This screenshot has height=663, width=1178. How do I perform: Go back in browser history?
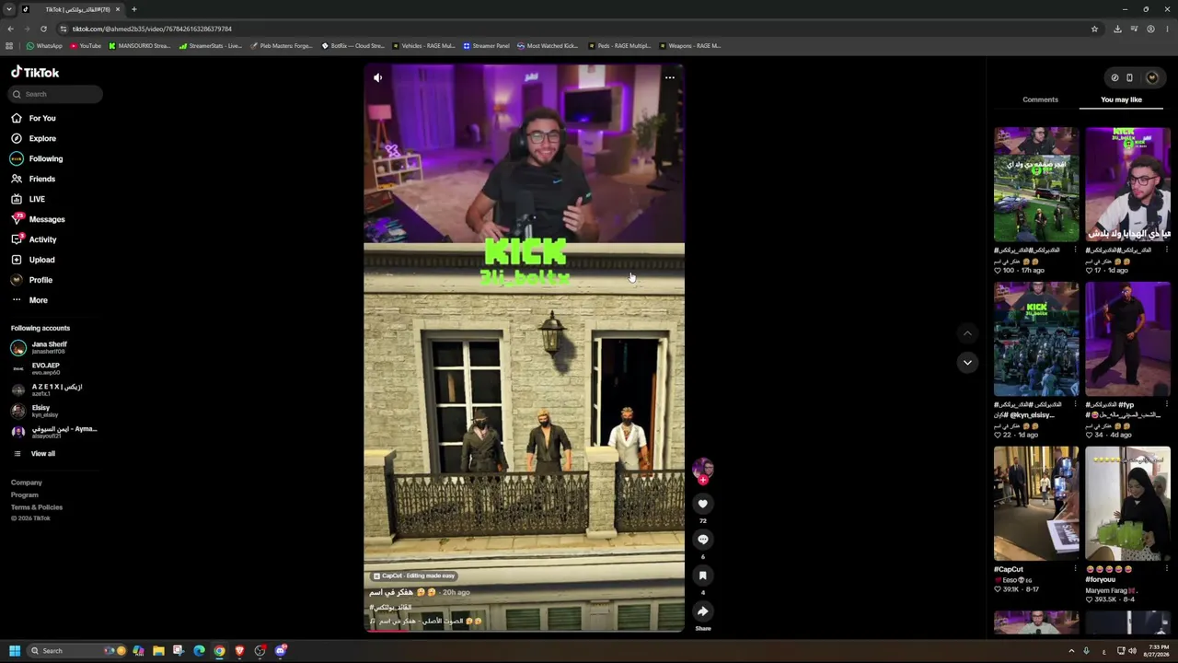pos(10,29)
